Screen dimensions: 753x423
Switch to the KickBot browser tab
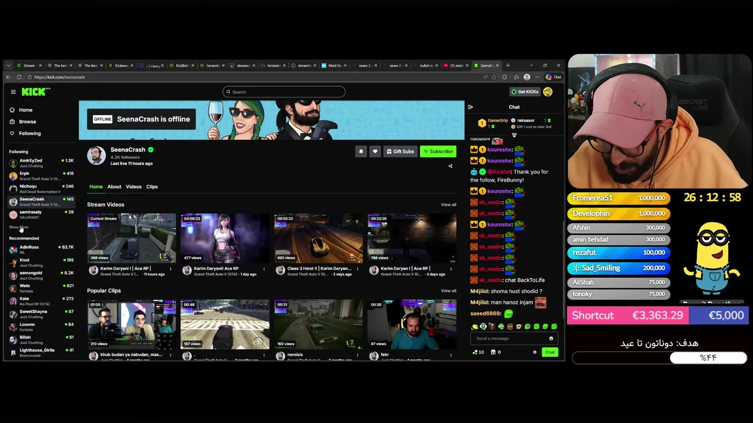click(x=182, y=65)
